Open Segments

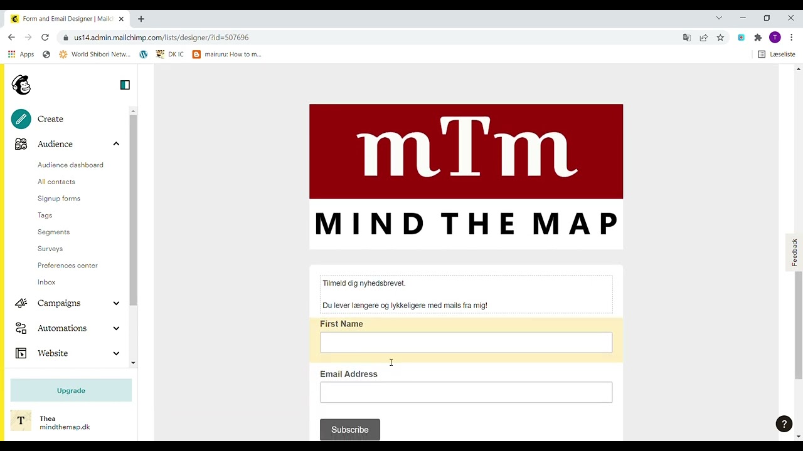click(53, 232)
